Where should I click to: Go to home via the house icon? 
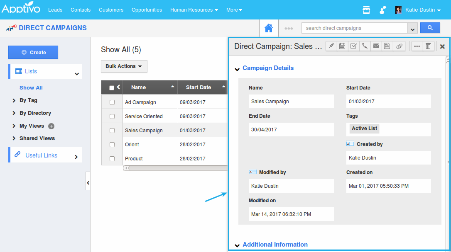pyautogui.click(x=269, y=28)
